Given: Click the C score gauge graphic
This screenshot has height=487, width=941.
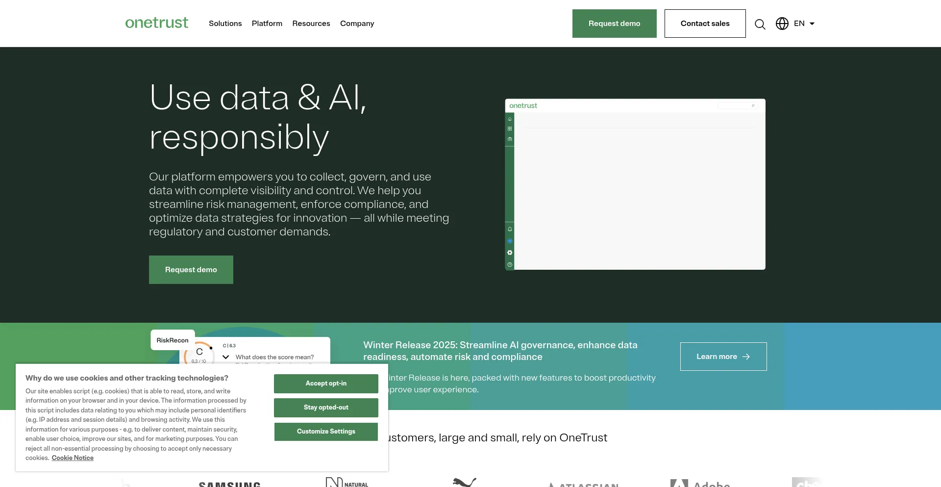Looking at the screenshot, I should pyautogui.click(x=199, y=354).
